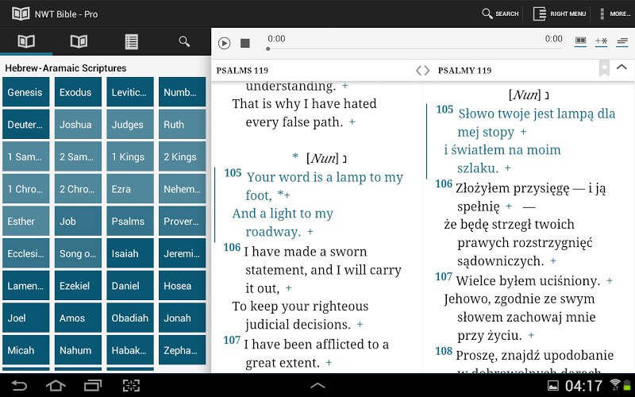Viewport: 635px width, 397px height.
Task: Select the Obadiah tile
Action: click(130, 318)
